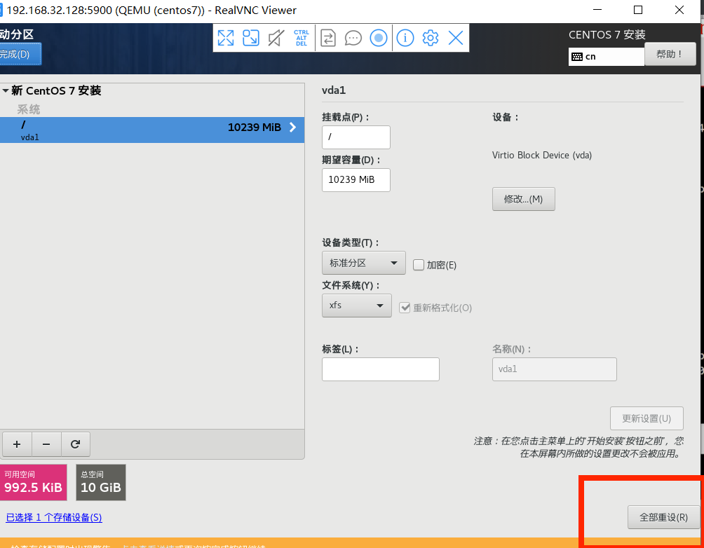
Task: Click the 名称 field containing vda1
Action: pos(555,369)
